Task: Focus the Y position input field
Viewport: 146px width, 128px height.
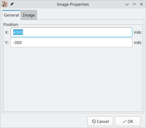Action: 71,42
